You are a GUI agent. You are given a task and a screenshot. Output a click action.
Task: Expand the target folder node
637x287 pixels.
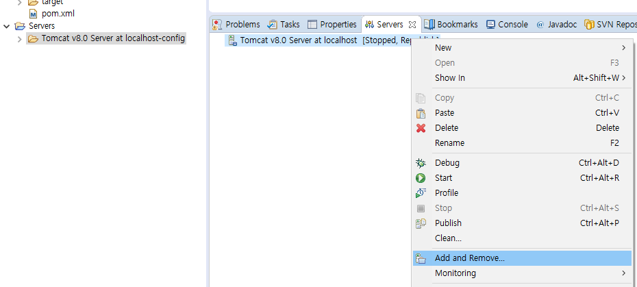tap(19, 2)
